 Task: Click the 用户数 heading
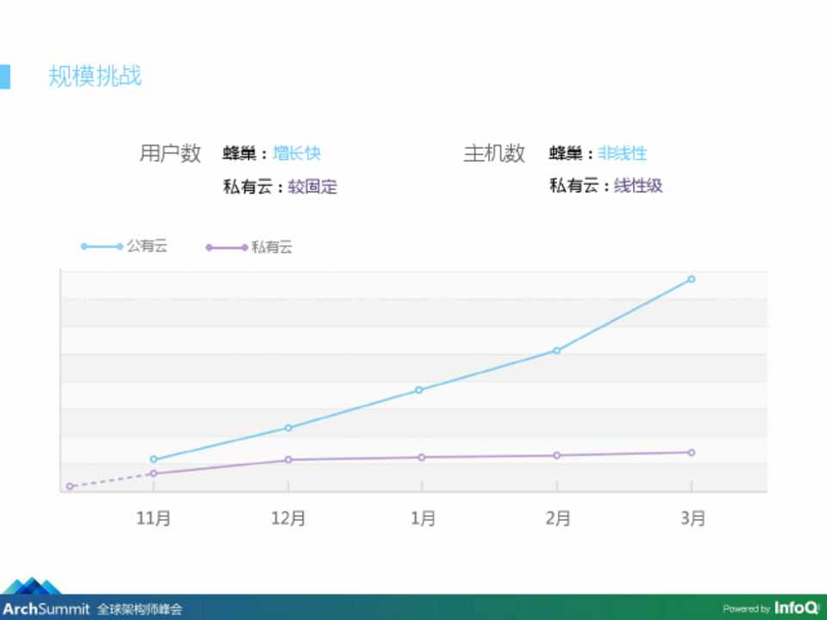pyautogui.click(x=170, y=153)
